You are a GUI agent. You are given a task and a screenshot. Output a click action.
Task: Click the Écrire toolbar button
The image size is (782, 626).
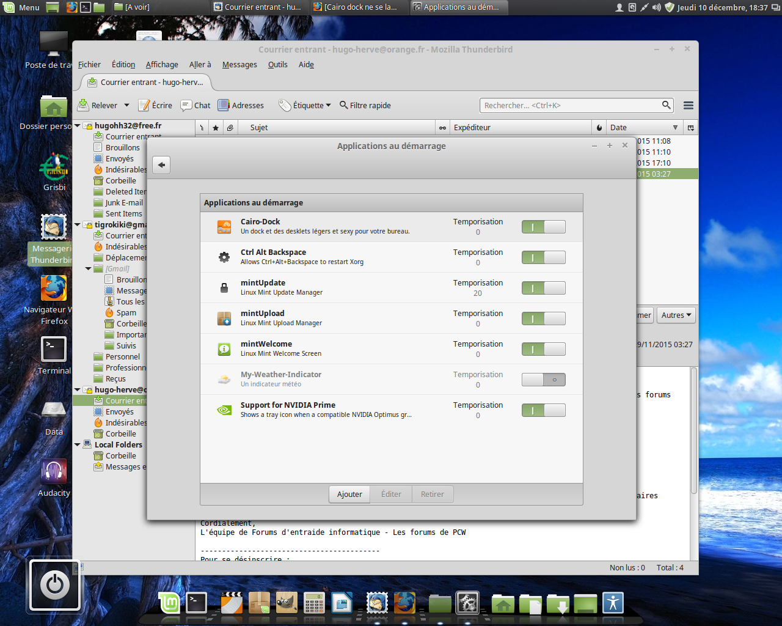(155, 105)
